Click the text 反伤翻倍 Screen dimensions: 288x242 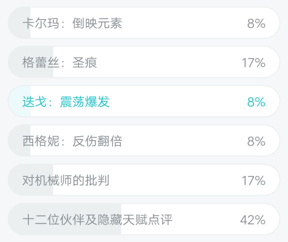click(x=97, y=141)
